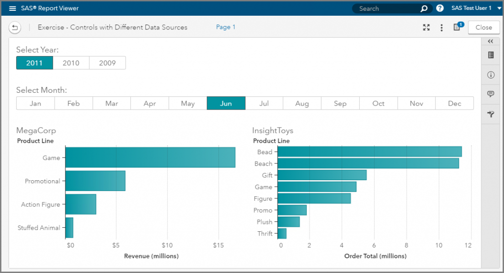Click inside the Search field
The image size is (504, 273).
386,8
